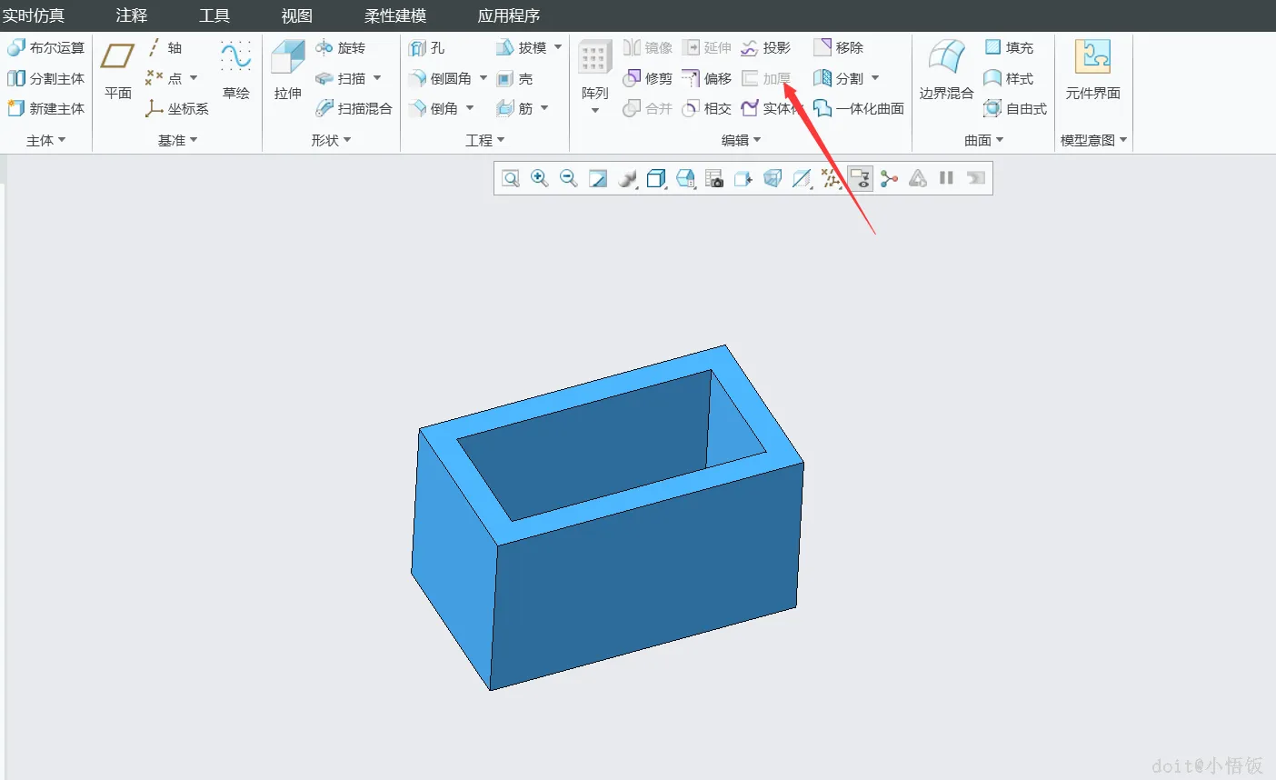Expand the 形状 group menu
This screenshot has width=1276, height=780.
pos(331,140)
